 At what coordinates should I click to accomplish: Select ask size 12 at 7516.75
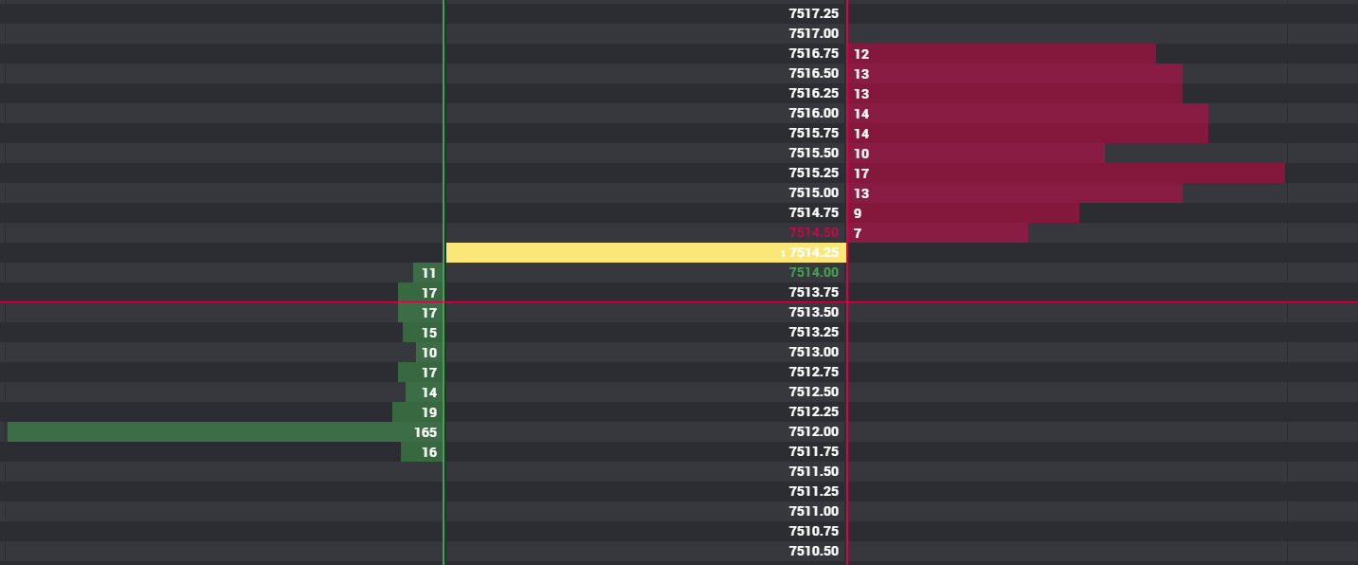coord(861,54)
